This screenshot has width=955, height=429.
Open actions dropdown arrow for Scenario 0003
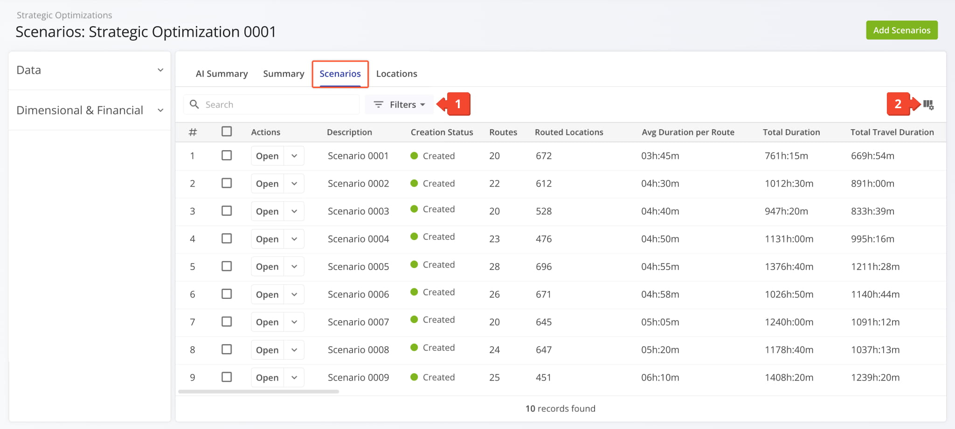point(294,211)
